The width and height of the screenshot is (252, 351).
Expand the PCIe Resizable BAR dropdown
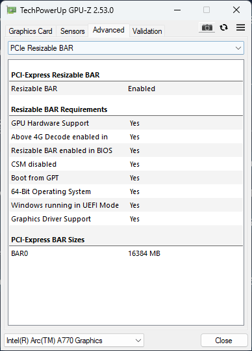point(126,48)
